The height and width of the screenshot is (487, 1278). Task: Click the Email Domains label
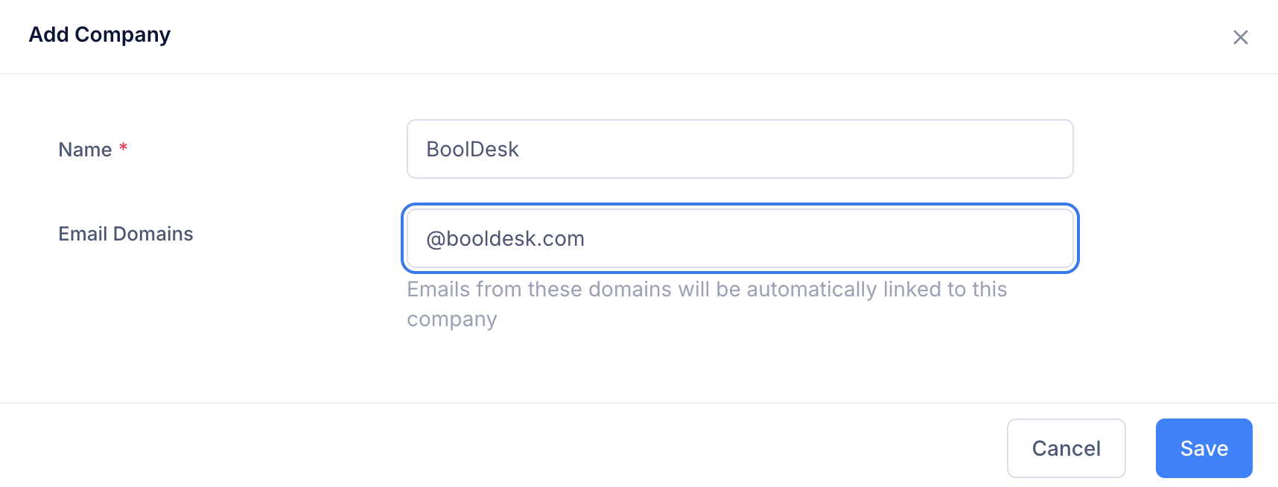(x=126, y=234)
